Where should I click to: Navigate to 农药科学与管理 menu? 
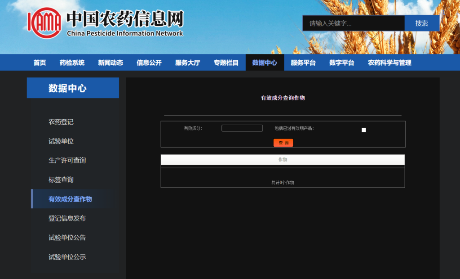pyautogui.click(x=389, y=63)
